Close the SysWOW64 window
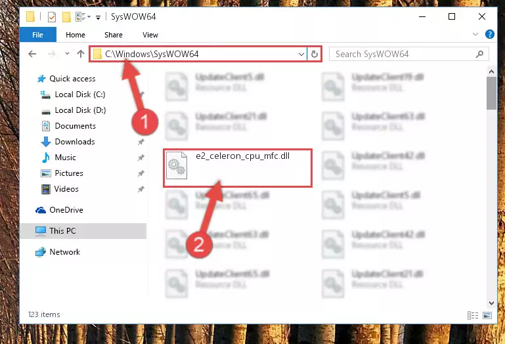 pos(482,16)
